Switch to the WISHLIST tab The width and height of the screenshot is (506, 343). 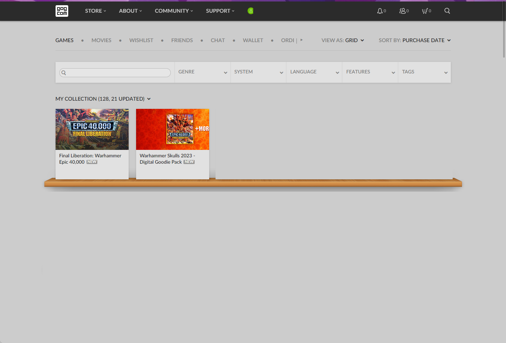tap(141, 40)
